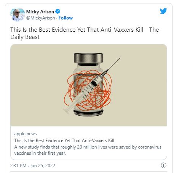Click the Jun 25, 2022 date
The width and height of the screenshot is (179, 173).
(43, 166)
